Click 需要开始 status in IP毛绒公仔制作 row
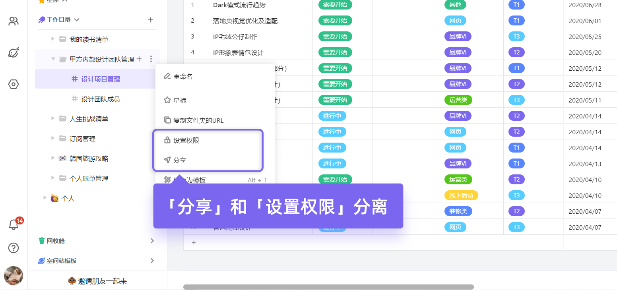This screenshot has height=290, width=617. click(335, 37)
